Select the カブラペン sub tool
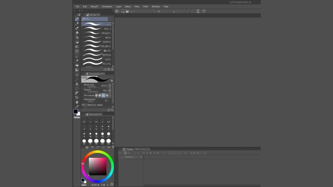The image size is (333, 187). pyautogui.click(x=96, y=42)
